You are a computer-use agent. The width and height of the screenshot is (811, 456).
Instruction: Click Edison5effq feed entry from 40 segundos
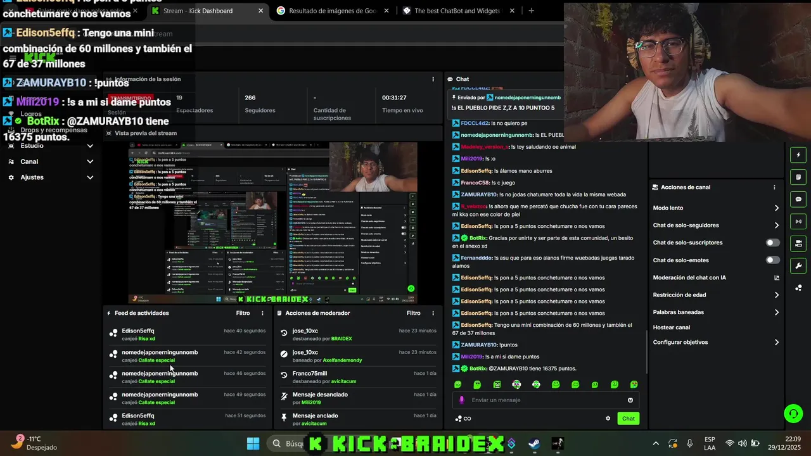coord(189,334)
